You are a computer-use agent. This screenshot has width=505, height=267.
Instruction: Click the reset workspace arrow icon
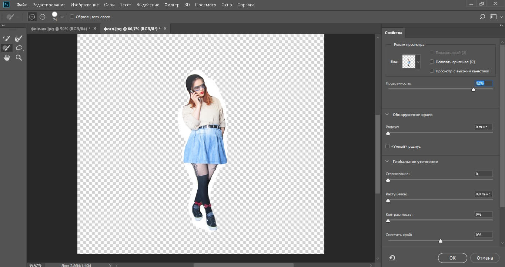tap(392, 258)
